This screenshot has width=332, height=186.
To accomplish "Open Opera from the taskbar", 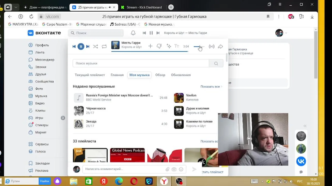I will (x=134, y=181).
